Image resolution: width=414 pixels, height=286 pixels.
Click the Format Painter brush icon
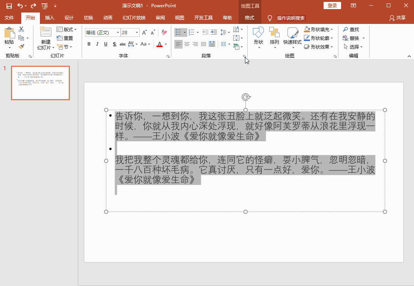[x=21, y=46]
